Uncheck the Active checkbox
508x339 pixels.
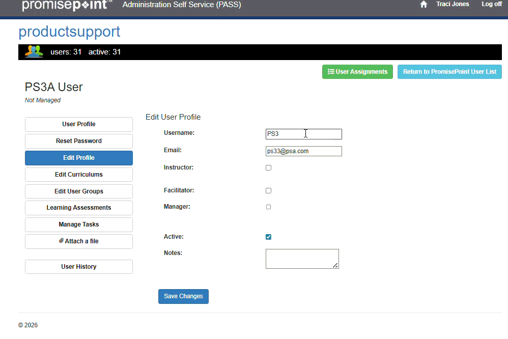tap(268, 237)
